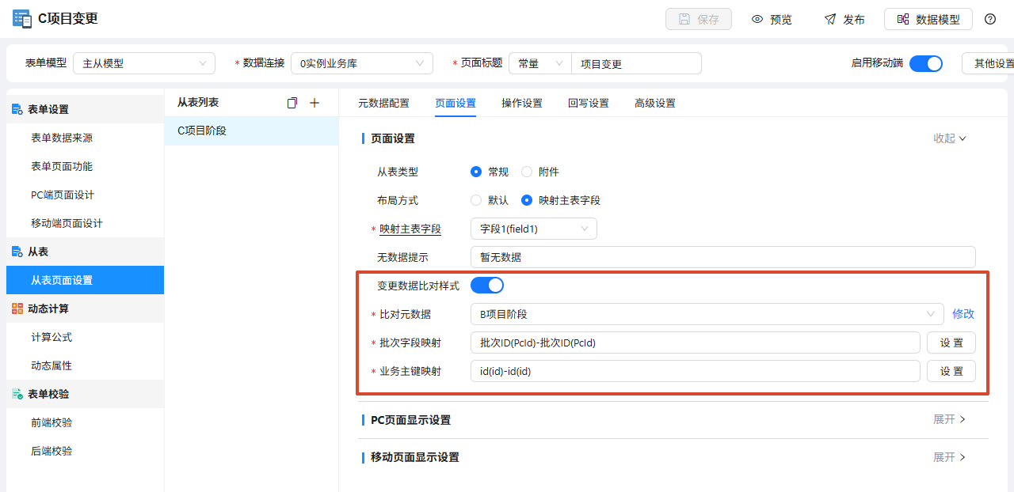This screenshot has height=492, width=1014.
Task: Click the 保存 button
Action: pos(699,19)
